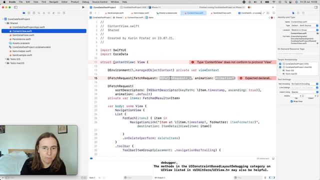The image size is (320, 180).
Task: Open the Location dropdown
Action: click(304, 30)
